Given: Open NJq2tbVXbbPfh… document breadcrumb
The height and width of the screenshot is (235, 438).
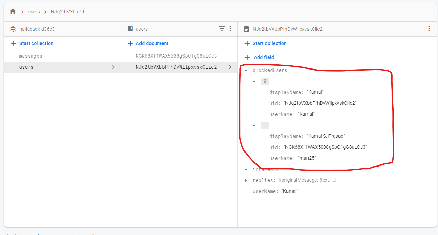Looking at the screenshot, I should [70, 12].
